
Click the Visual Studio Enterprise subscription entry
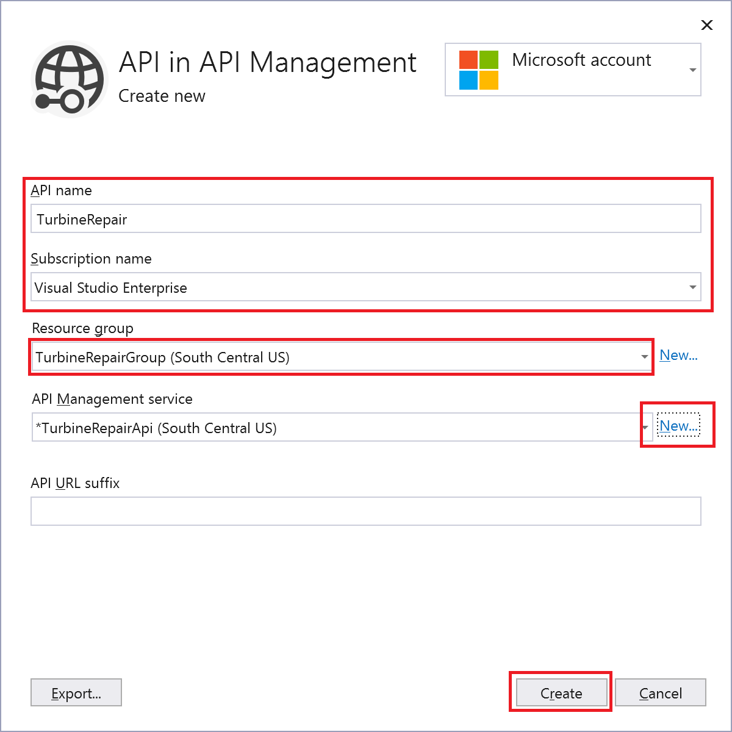pos(110,287)
